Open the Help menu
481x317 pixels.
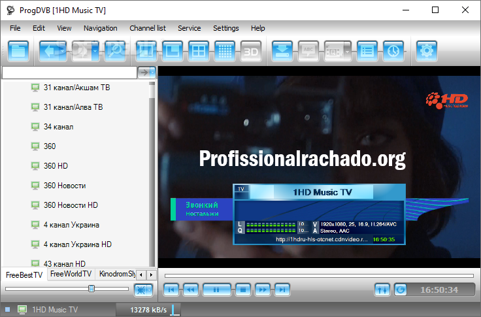[x=257, y=28]
